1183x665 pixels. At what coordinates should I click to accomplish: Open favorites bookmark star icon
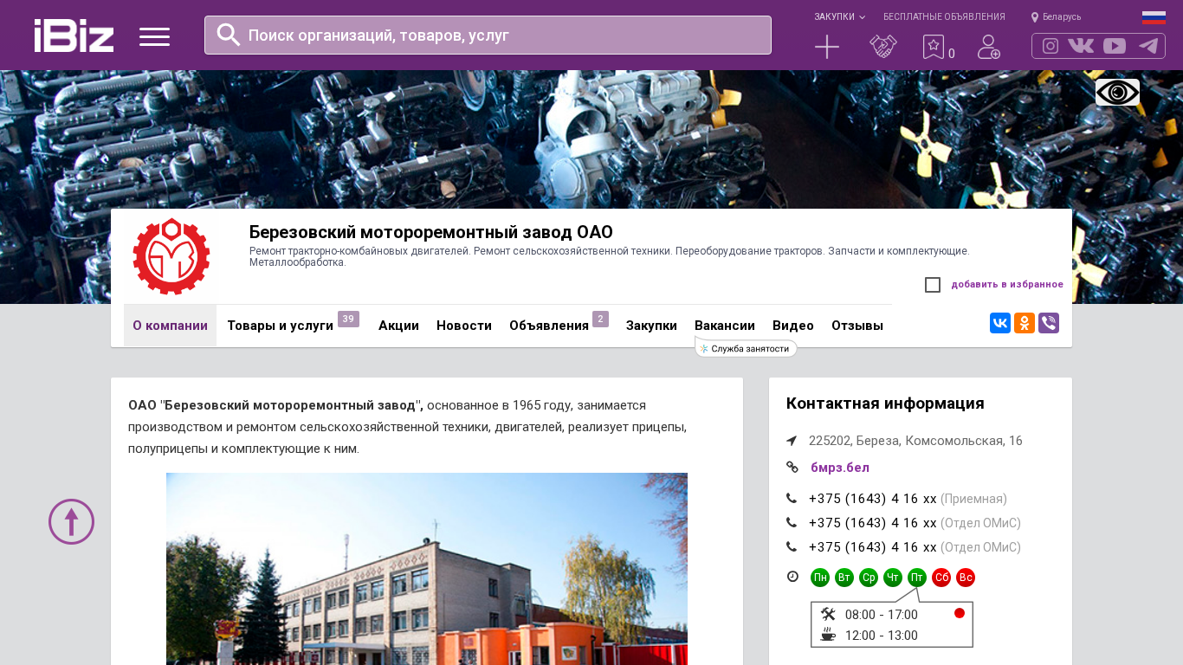point(933,47)
